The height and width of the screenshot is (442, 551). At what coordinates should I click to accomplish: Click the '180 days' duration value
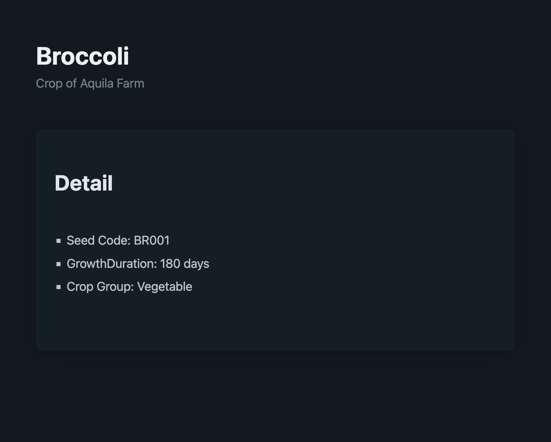[185, 264]
